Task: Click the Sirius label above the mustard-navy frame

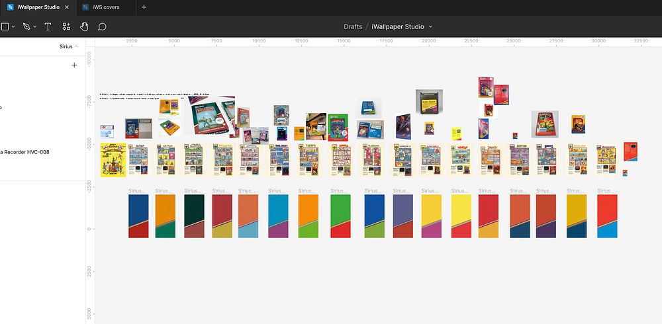Action: (x=576, y=190)
